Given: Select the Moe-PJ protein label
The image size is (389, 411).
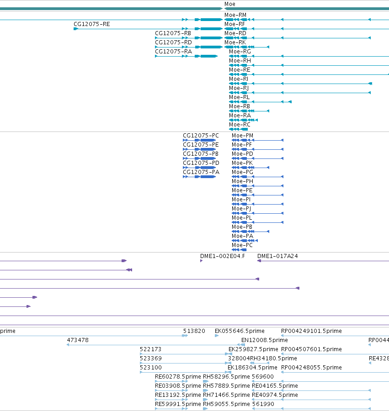Looking at the screenshot, I should click(x=241, y=209).
